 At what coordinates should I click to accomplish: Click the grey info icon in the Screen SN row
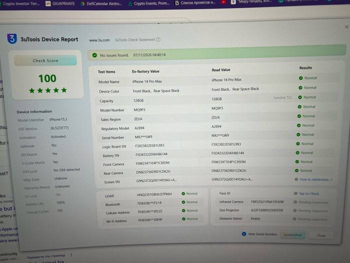tap(296, 179)
